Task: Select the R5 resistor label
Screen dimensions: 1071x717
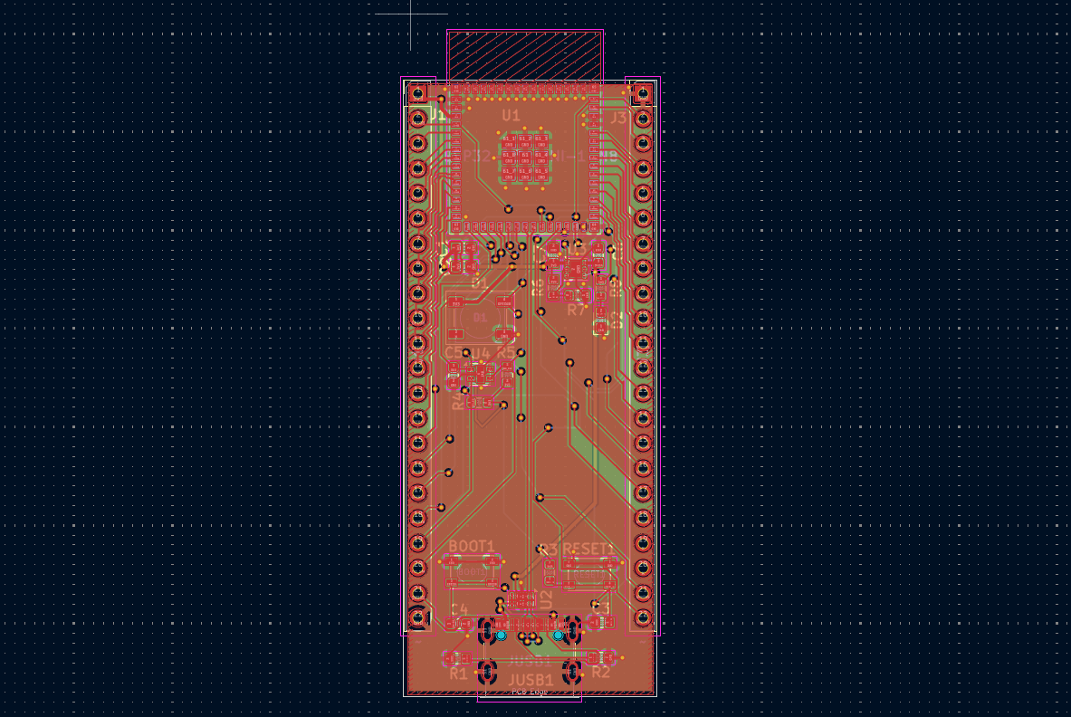Action: coord(505,352)
